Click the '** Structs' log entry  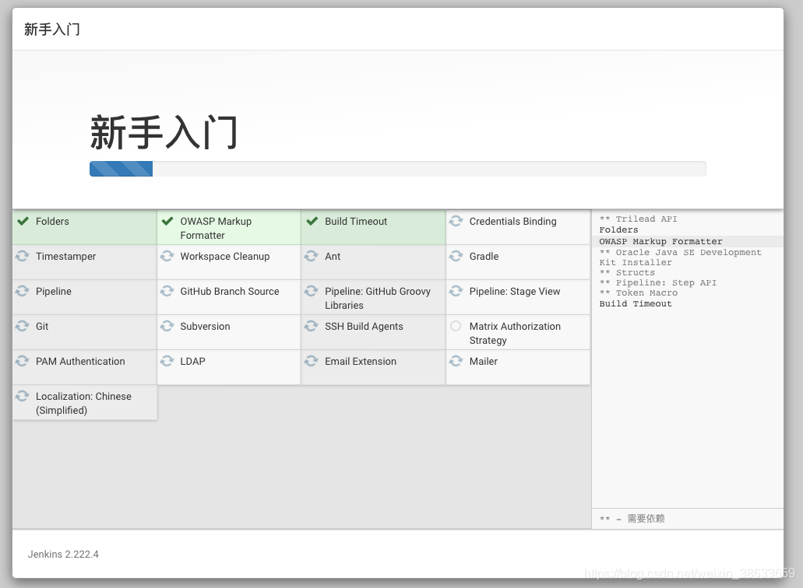(x=627, y=272)
